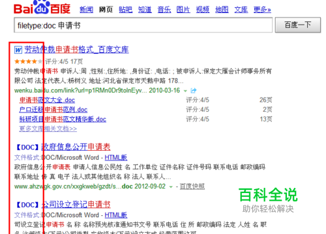The width and height of the screenshot is (326, 234).
Task: Open the 新闻 tab
Action: [x=86, y=10]
